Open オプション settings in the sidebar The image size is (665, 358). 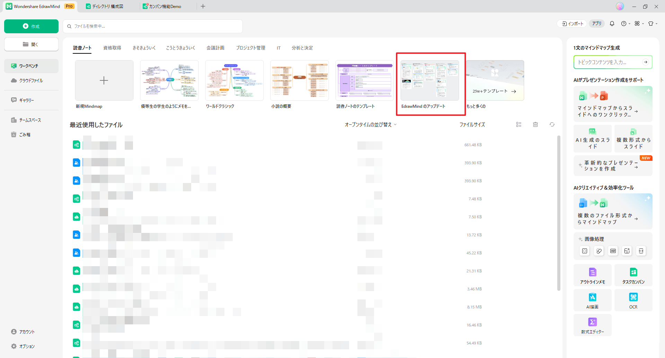tap(31, 346)
